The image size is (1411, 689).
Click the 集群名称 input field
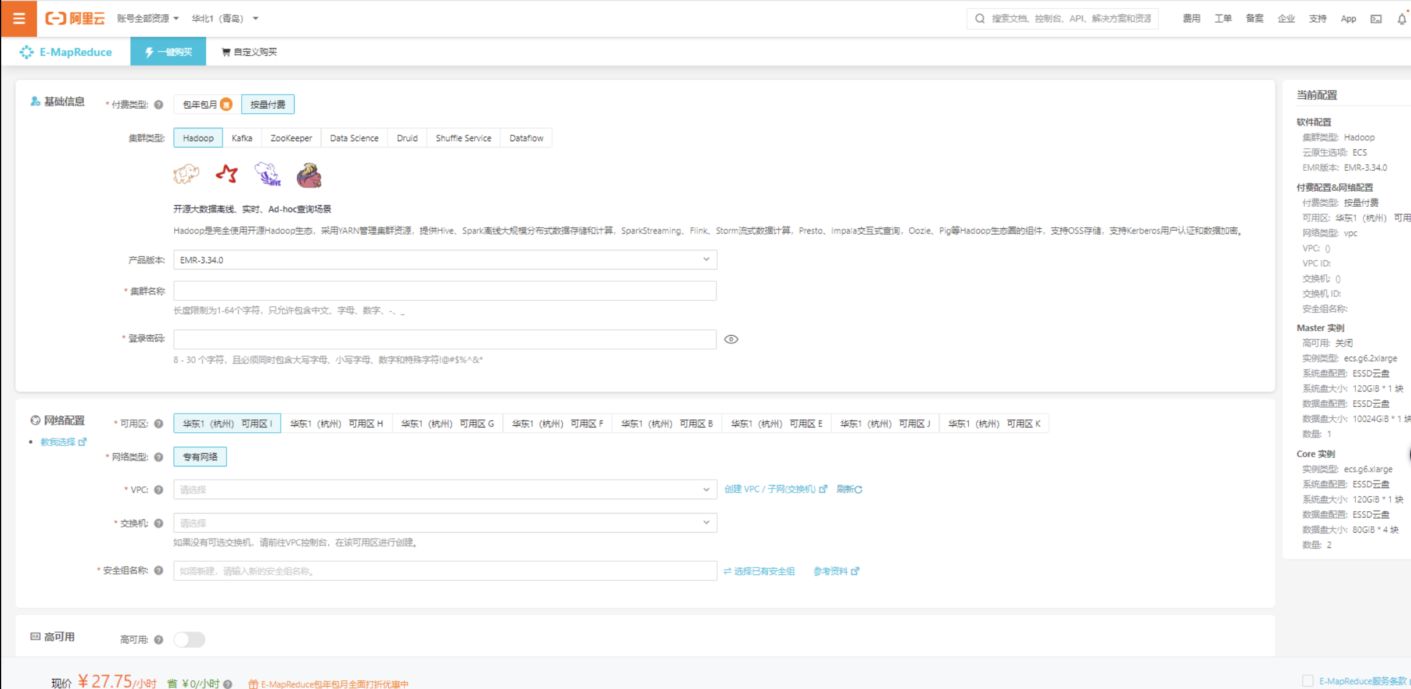click(445, 291)
